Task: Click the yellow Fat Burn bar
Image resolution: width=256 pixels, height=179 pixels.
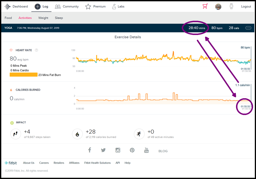Action: (x=24, y=75)
